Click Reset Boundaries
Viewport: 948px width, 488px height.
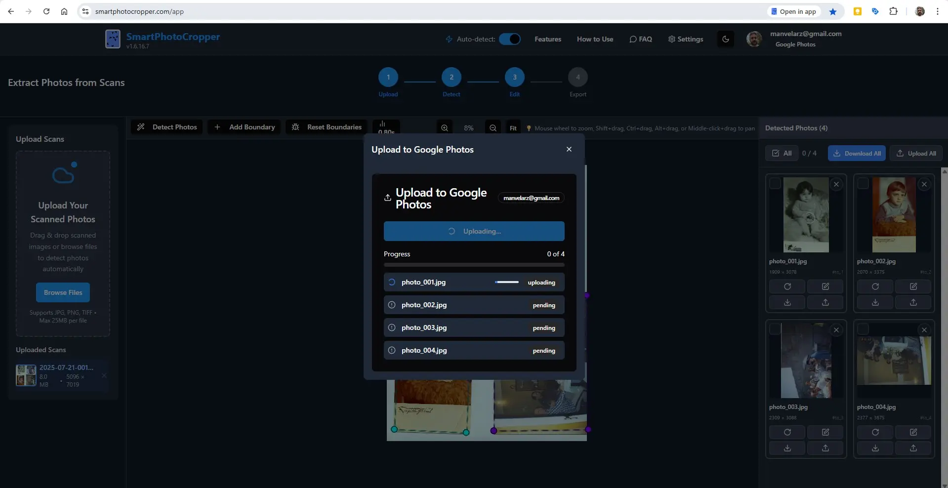[327, 127]
